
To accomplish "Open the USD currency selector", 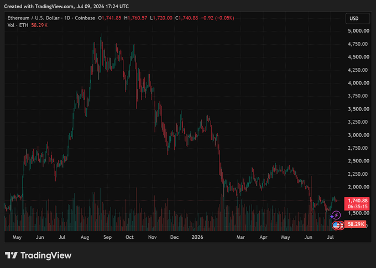I will (x=357, y=18).
